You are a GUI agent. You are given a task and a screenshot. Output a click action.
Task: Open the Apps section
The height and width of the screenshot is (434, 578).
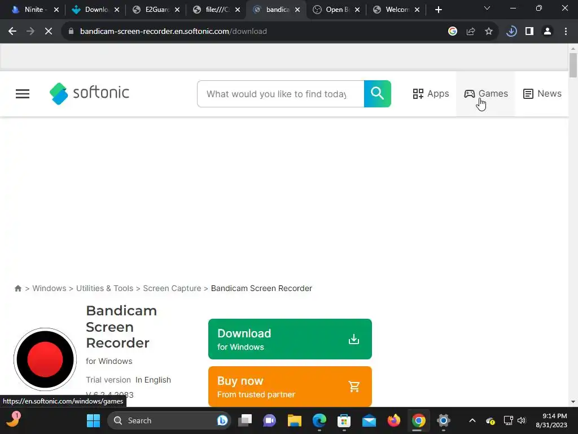tap(431, 94)
